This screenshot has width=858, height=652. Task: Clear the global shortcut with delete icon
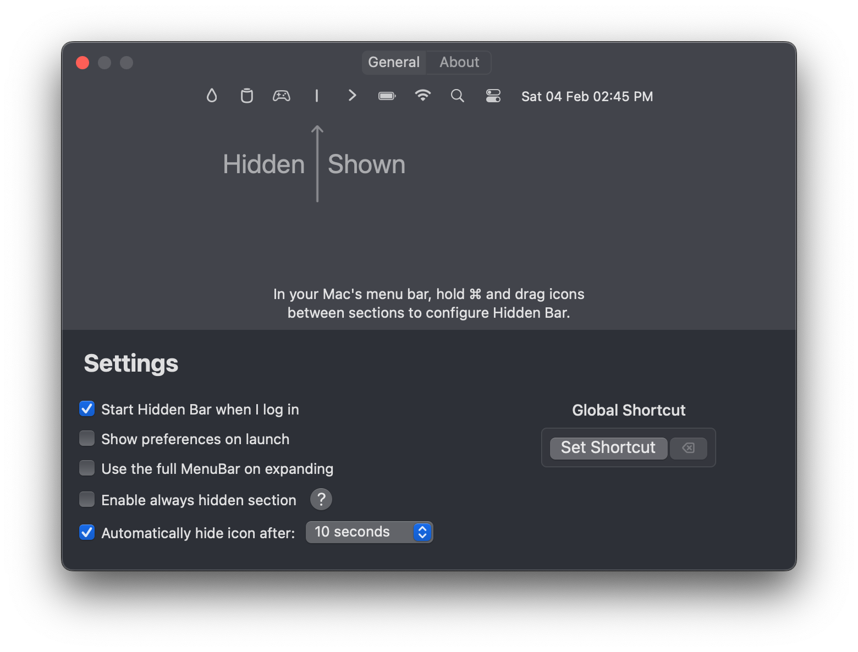click(x=688, y=448)
